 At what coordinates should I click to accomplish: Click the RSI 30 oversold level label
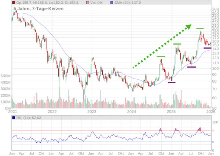(x=213, y=142)
